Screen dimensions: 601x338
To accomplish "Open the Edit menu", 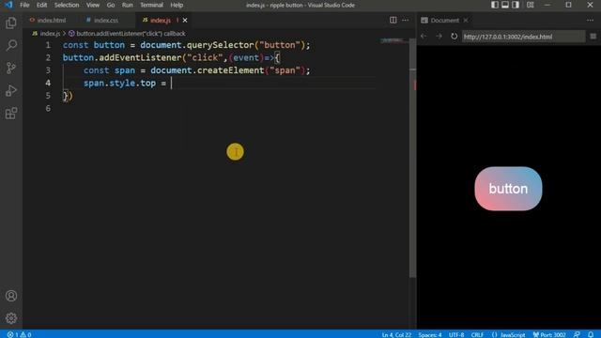I will 41,5.
